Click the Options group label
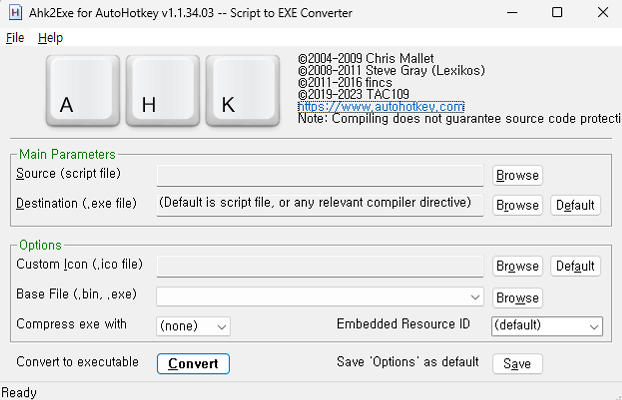The height and width of the screenshot is (400, 622). pos(41,245)
